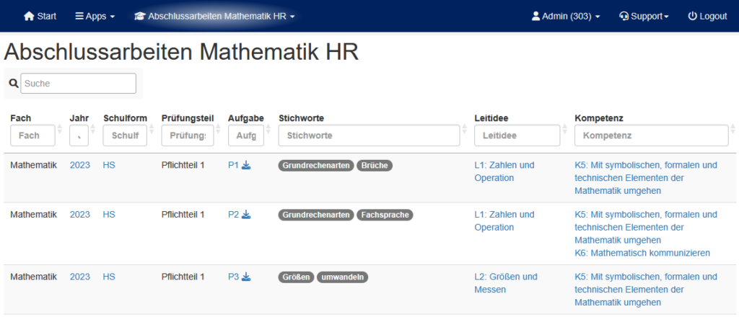This screenshot has width=739, height=317.
Task: Open Abschlussarbeiten Mathematik HR menu
Action: pos(214,16)
